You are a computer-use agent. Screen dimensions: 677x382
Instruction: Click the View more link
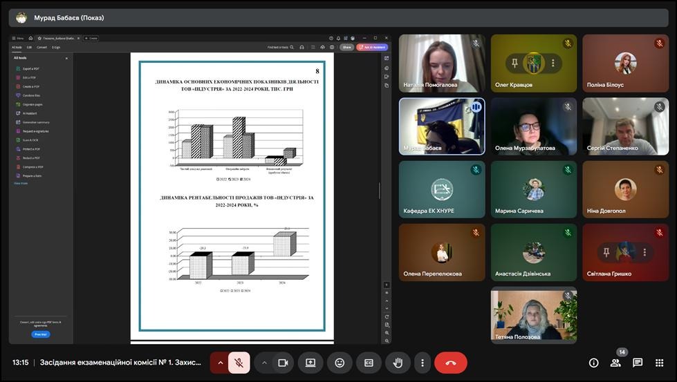tap(21, 183)
